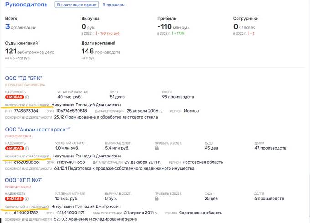This screenshot has width=310, height=223.
Task: Select the "В настоящее время" tab
Action: (76, 5)
